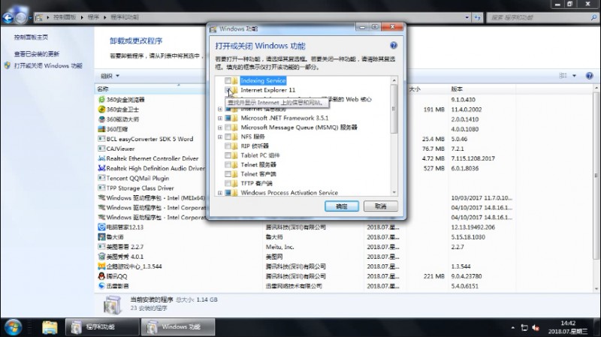The height and width of the screenshot is (337, 601).
Task: Select the 企鹅游戏中心 program icon
Action: click(x=101, y=266)
